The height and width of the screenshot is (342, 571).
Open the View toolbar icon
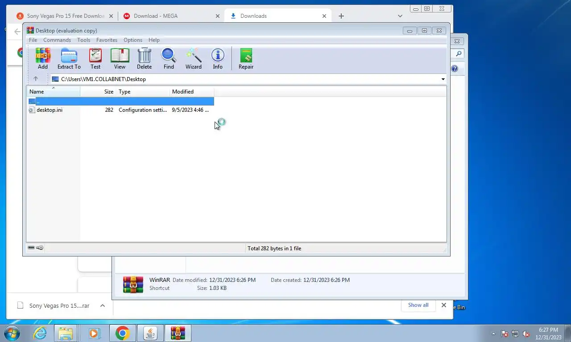point(120,59)
